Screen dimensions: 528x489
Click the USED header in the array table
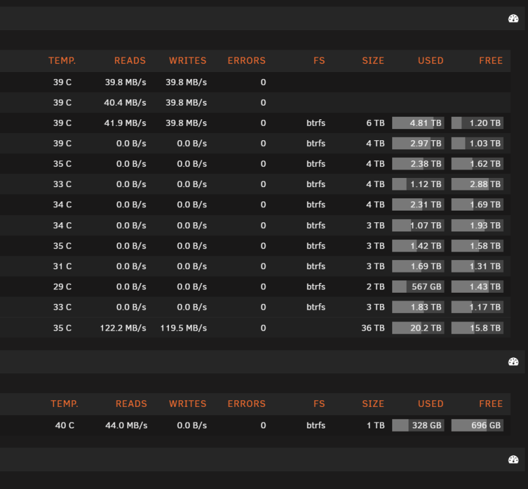point(431,61)
